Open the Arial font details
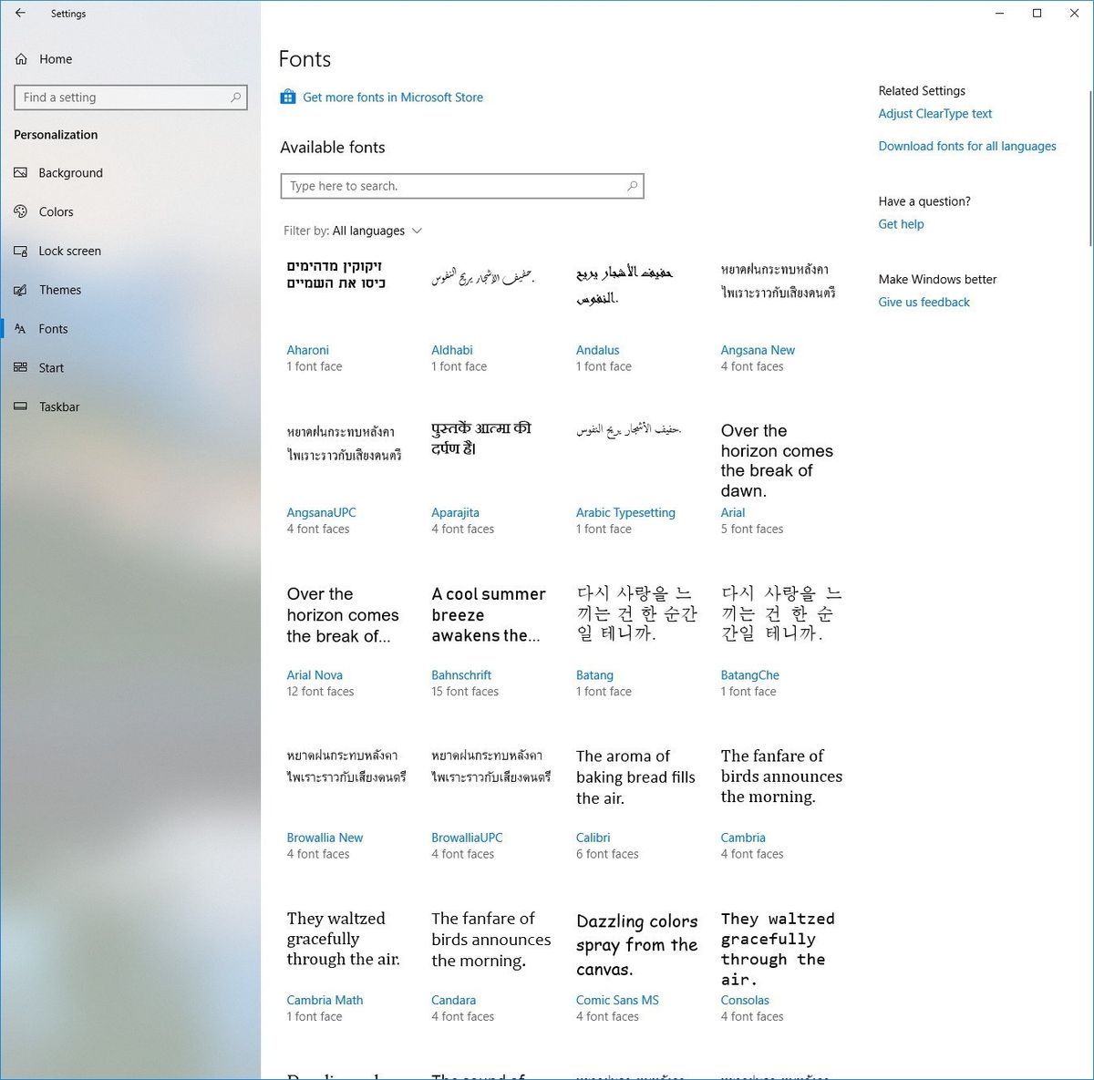Screen dimensions: 1094x1080 tap(732, 512)
